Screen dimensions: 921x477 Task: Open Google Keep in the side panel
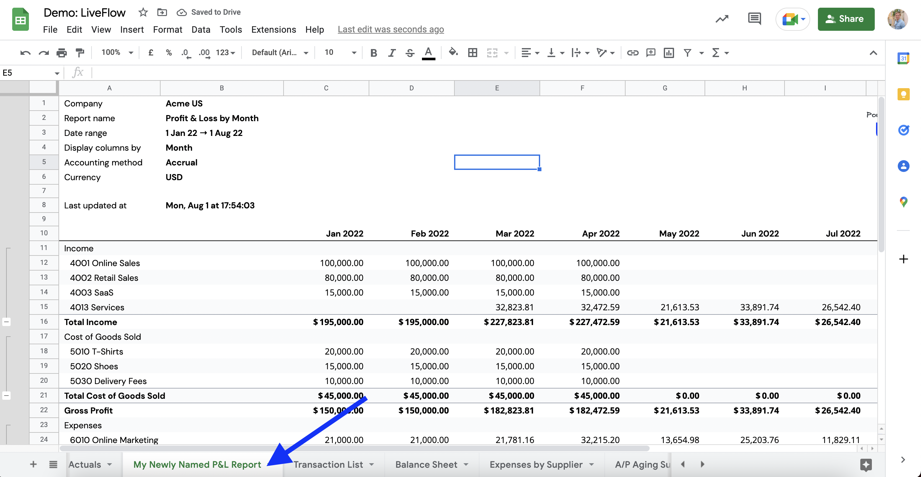click(903, 94)
